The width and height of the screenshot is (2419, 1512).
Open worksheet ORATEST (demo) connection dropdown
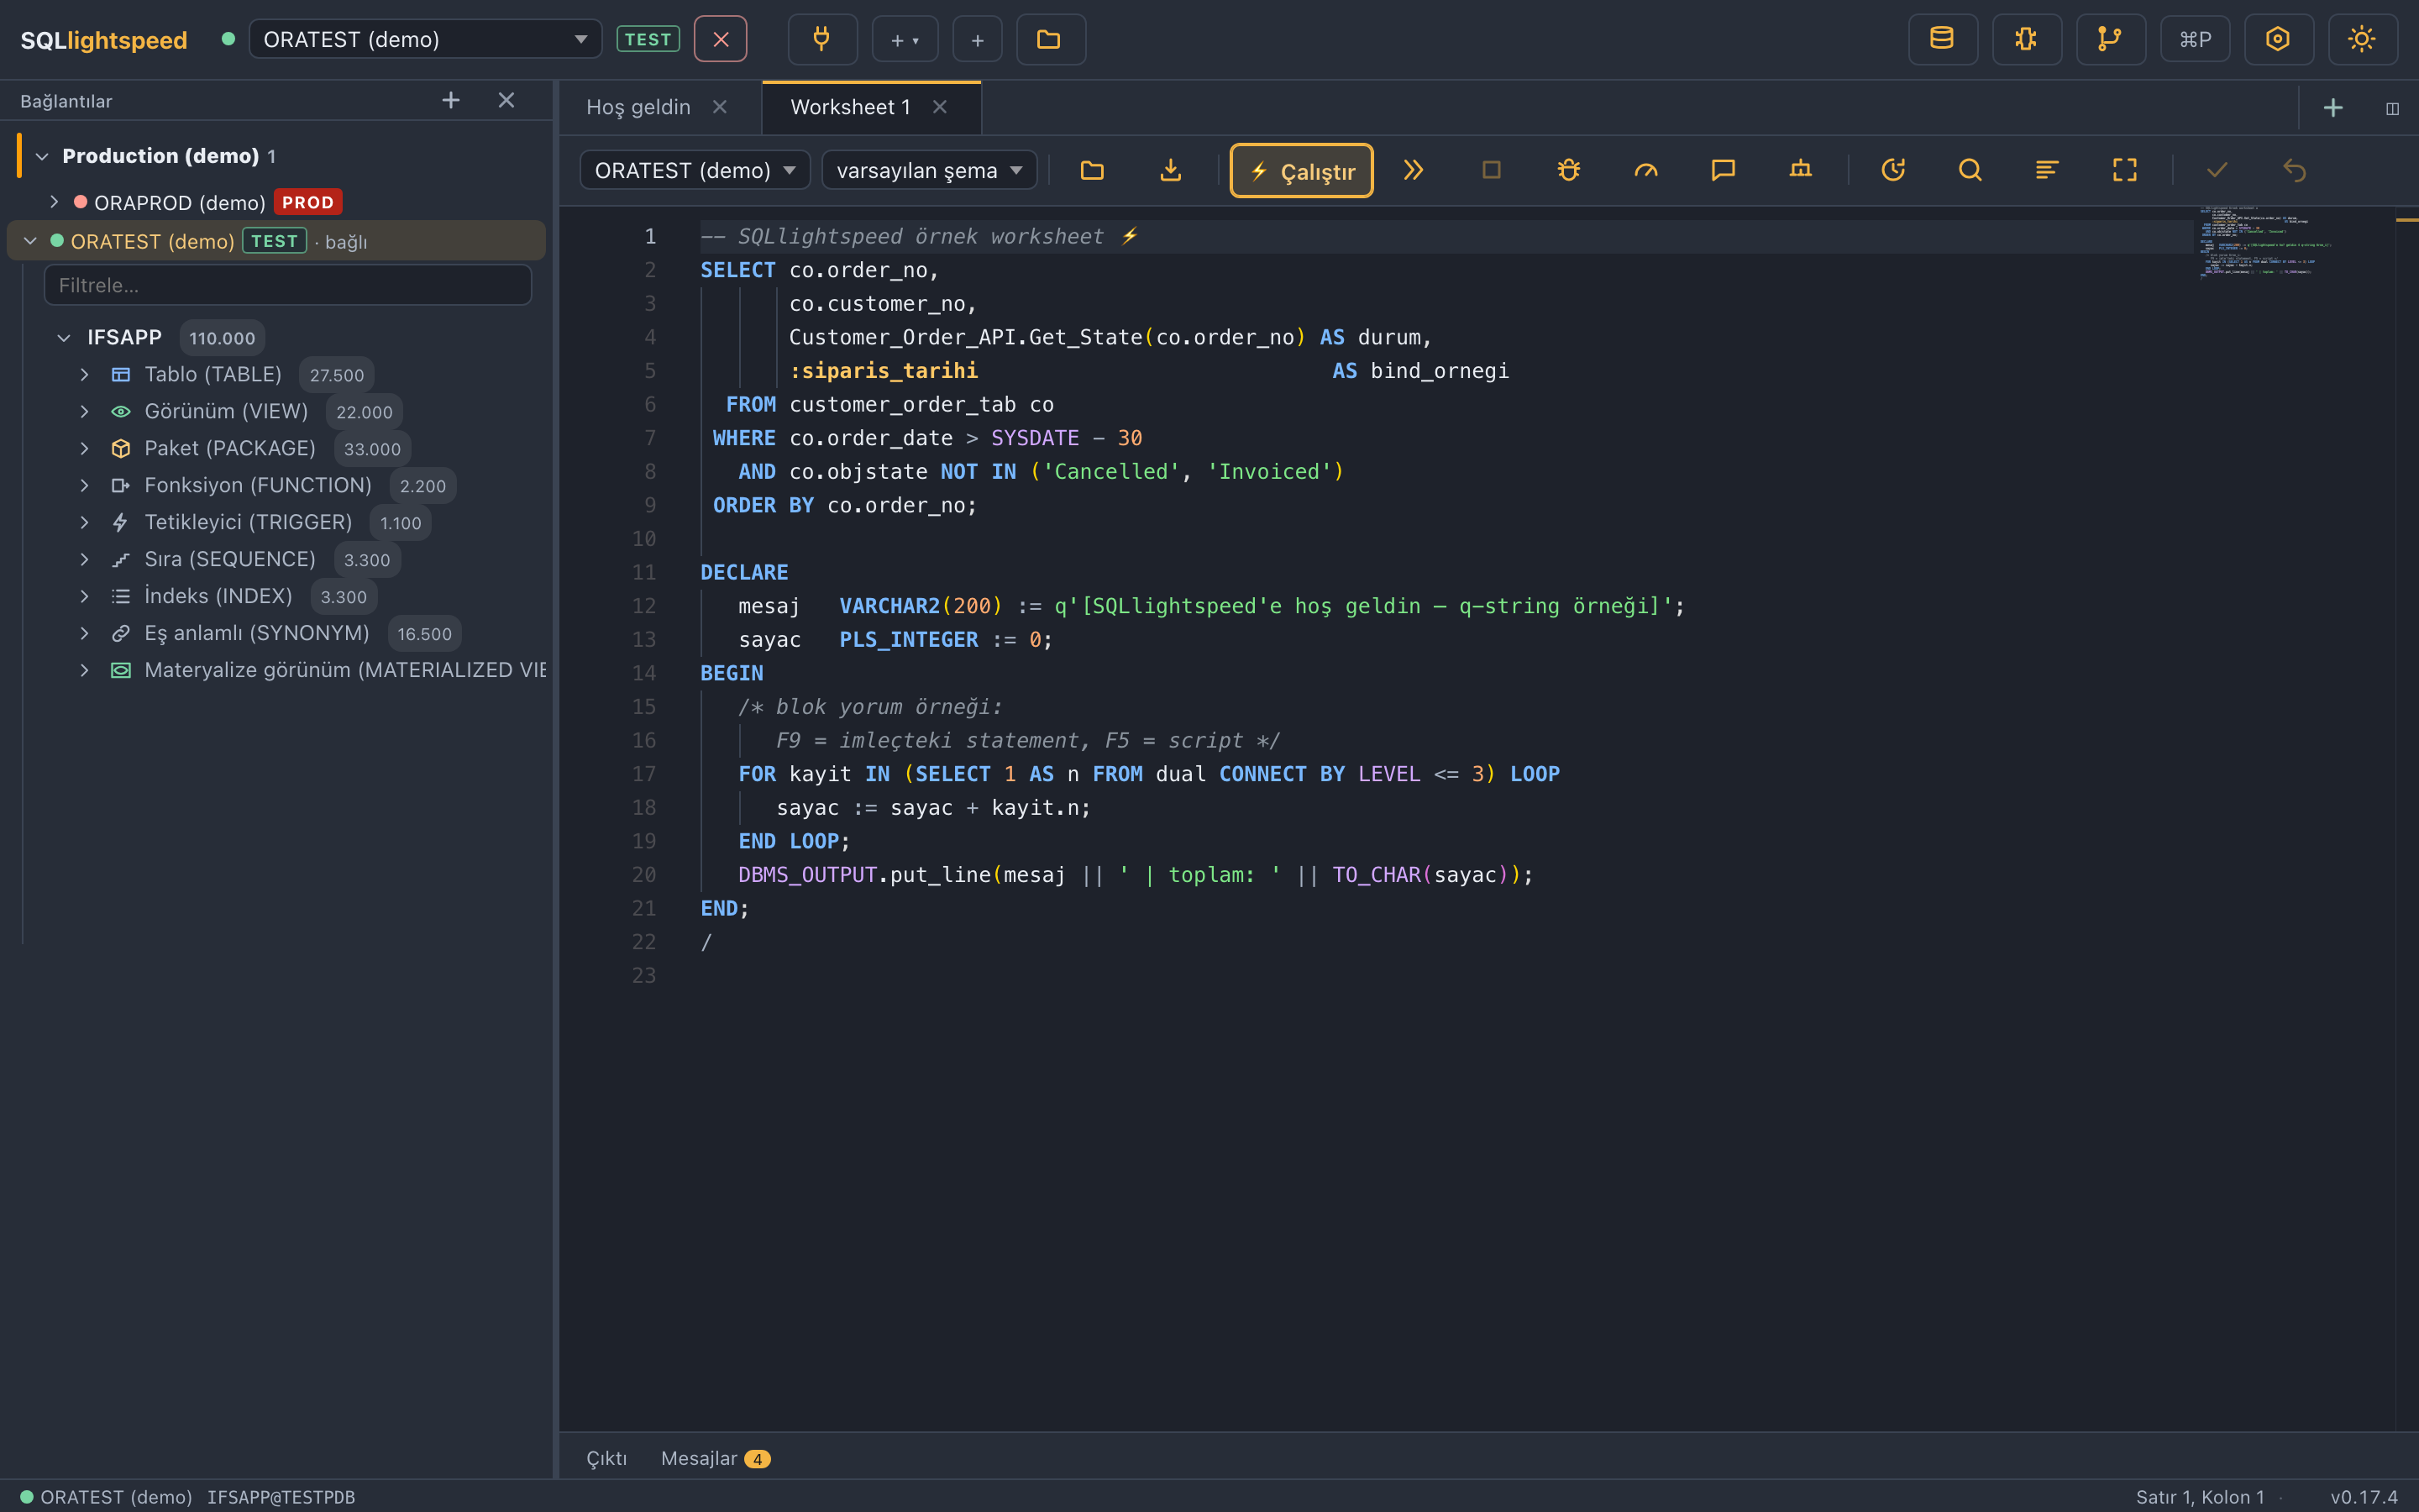coord(695,170)
